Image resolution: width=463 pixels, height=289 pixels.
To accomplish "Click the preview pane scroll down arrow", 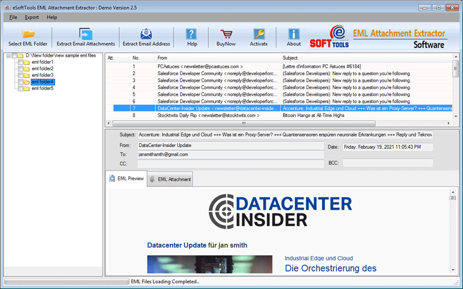I will pos(453,270).
